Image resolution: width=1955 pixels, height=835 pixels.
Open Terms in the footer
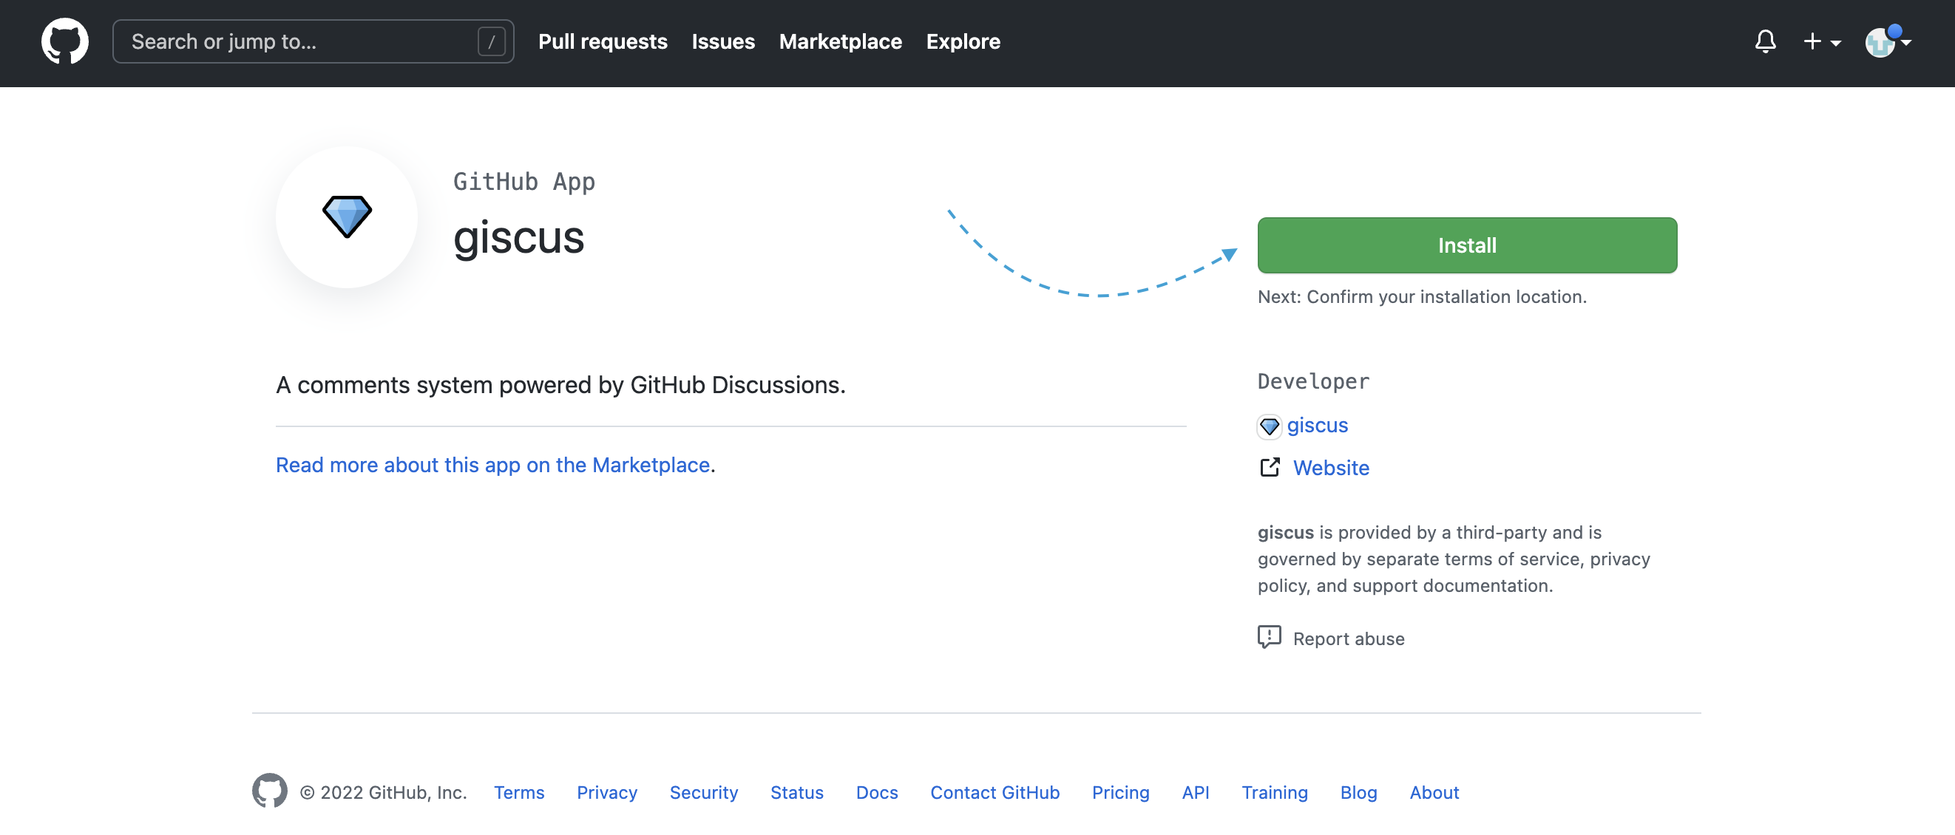coord(519,791)
